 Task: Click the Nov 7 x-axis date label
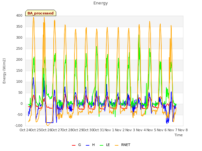pyautogui.click(x=172, y=130)
